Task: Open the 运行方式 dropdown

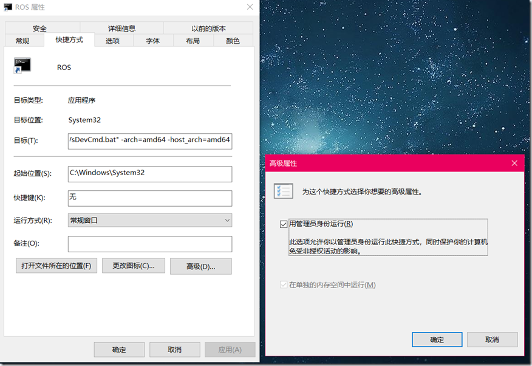Action: pos(150,220)
